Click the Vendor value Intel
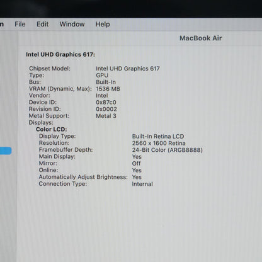The width and height of the screenshot is (262, 262). [102, 96]
